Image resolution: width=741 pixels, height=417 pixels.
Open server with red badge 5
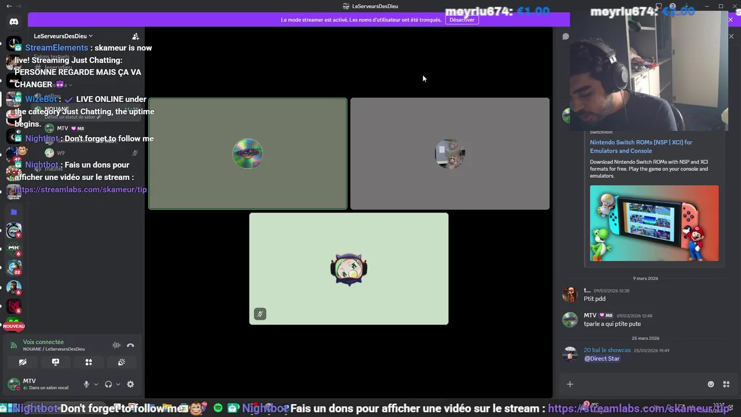[14, 306]
